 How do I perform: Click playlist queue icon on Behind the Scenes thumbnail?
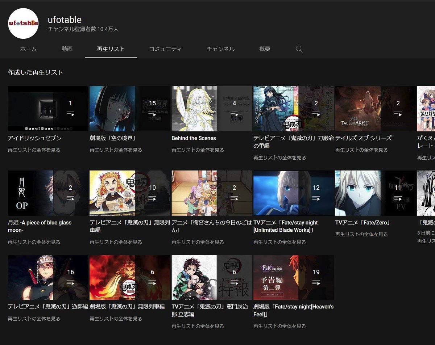coord(234,114)
